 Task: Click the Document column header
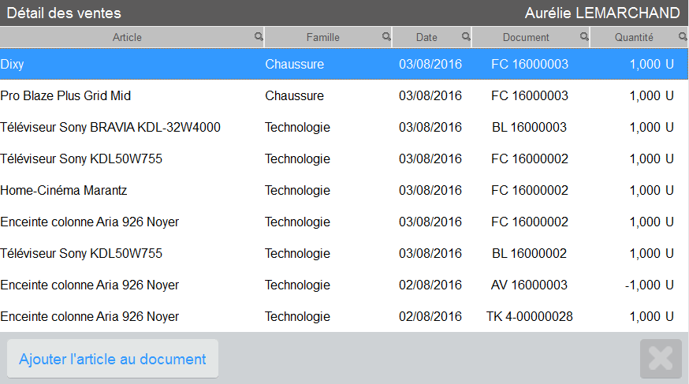[x=526, y=37]
